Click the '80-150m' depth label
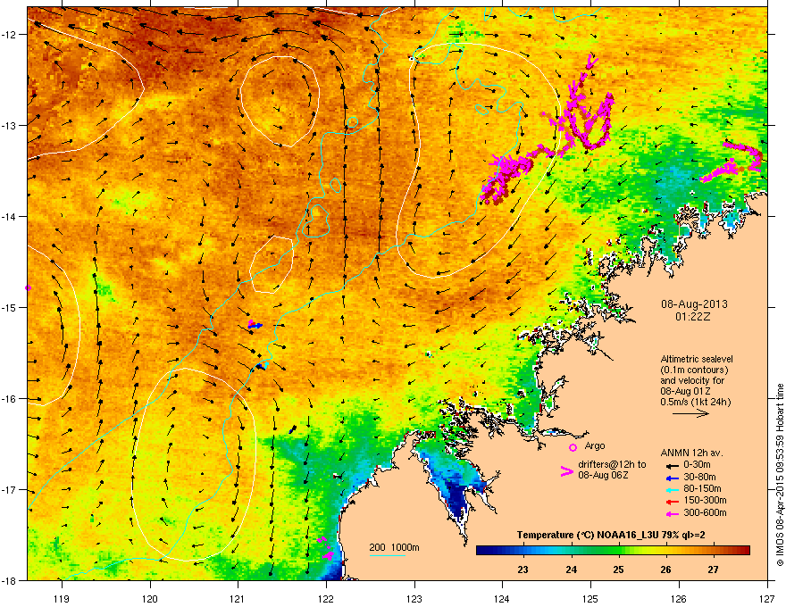Image resolution: width=786 pixels, height=607 pixels. [702, 489]
